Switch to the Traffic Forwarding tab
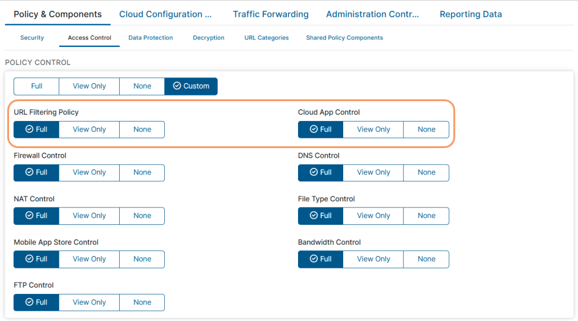The height and width of the screenshot is (321, 578). coord(270,14)
